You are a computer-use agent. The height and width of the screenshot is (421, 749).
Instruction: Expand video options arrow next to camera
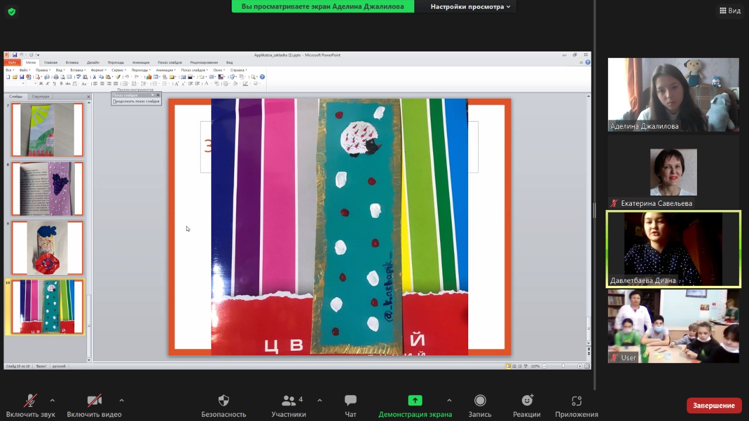pyautogui.click(x=121, y=401)
